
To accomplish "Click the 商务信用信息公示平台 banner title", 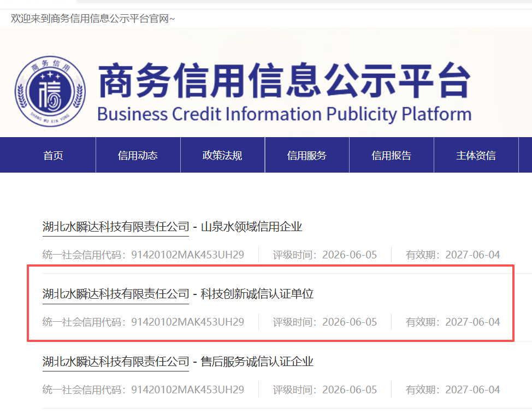I will [285, 80].
